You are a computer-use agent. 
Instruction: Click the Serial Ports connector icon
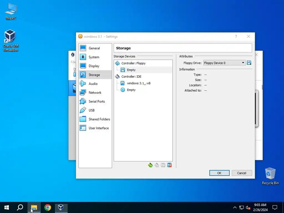[83, 101]
